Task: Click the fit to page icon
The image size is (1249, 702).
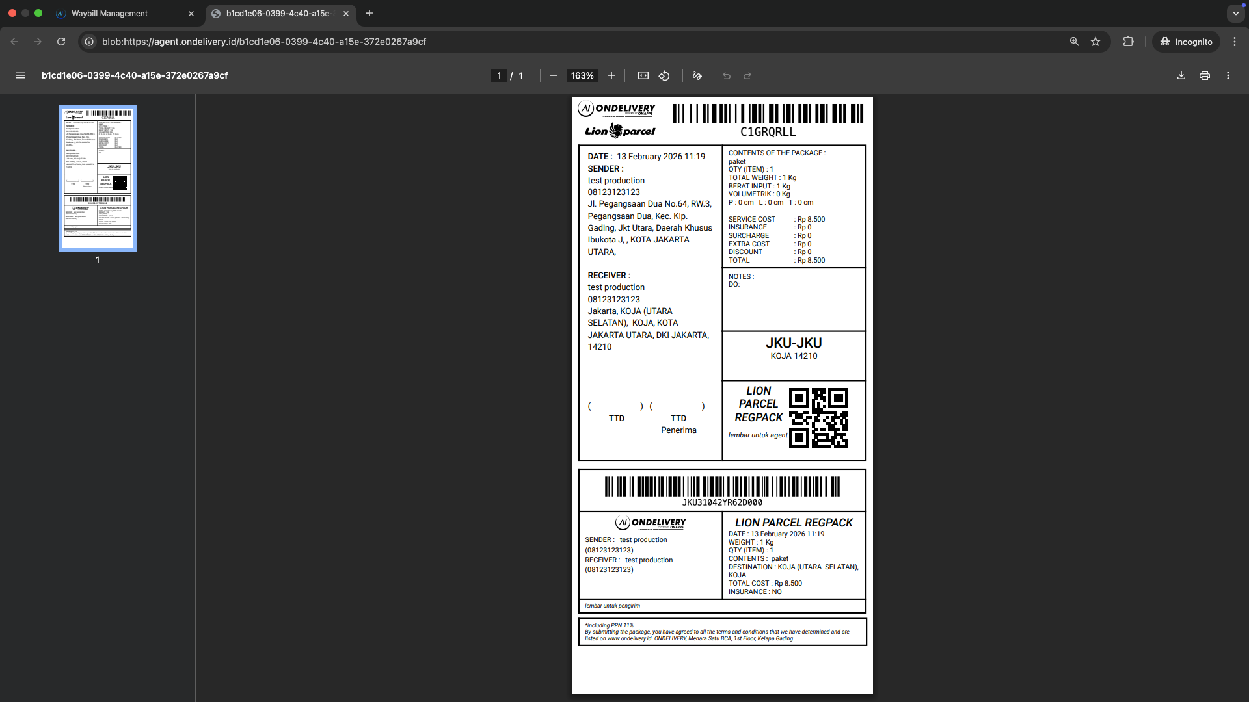Action: (x=643, y=75)
